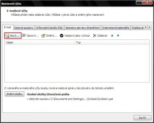
Task: Select the E-mail tab
Action: [x=8, y=27]
